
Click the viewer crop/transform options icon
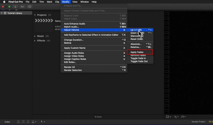click(x=167, y=117)
